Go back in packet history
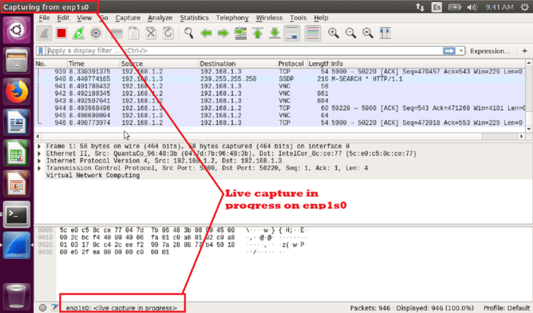 click(x=206, y=34)
